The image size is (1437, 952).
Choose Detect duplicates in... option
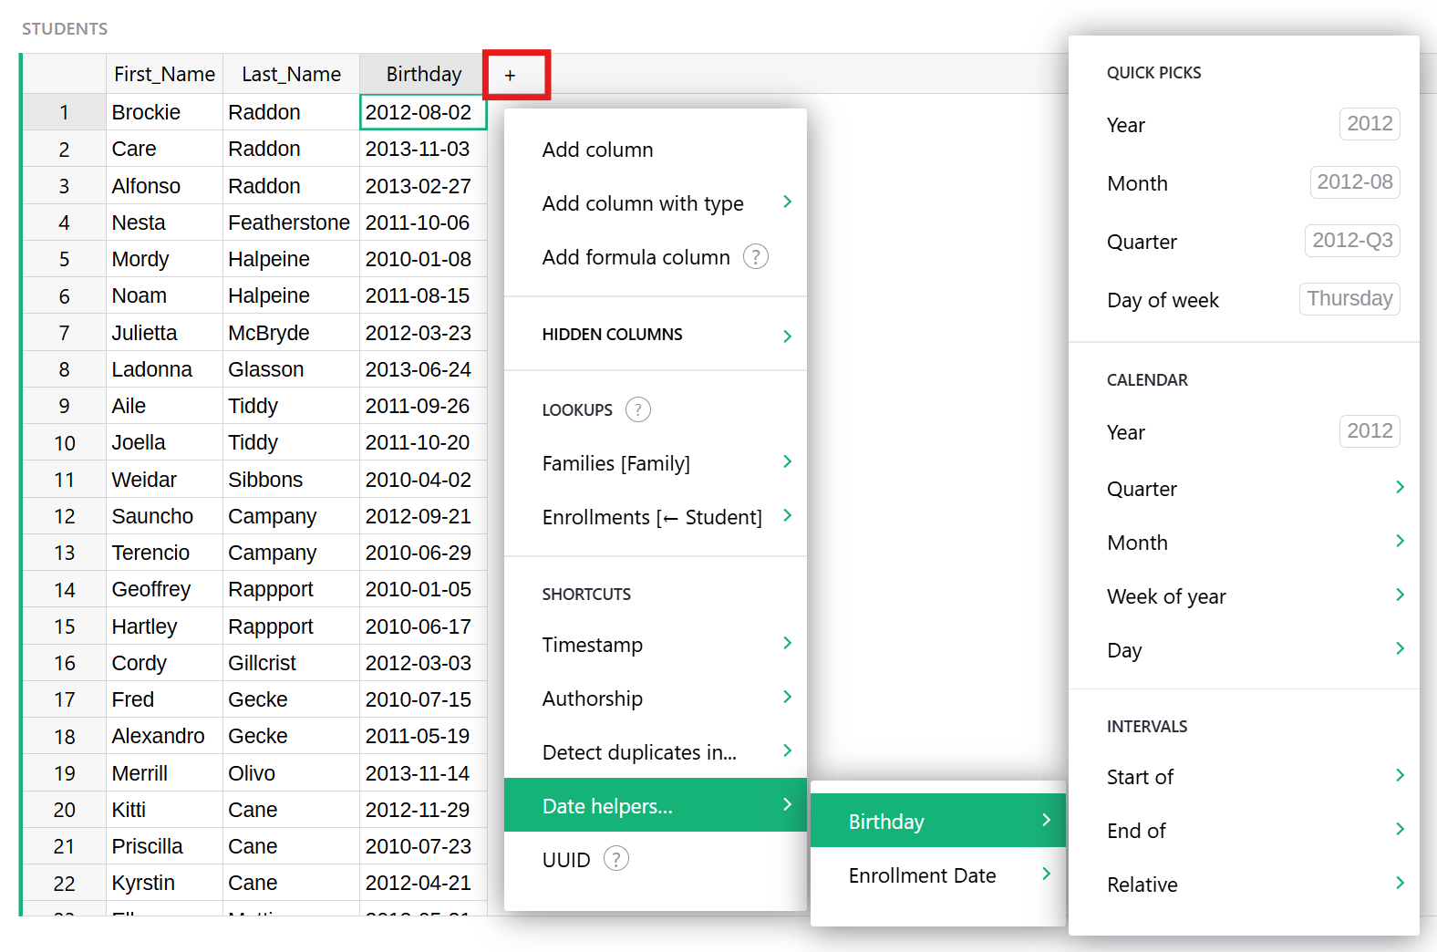click(655, 752)
